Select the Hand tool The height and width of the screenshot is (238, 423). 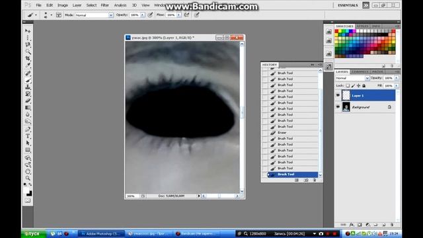(28, 172)
